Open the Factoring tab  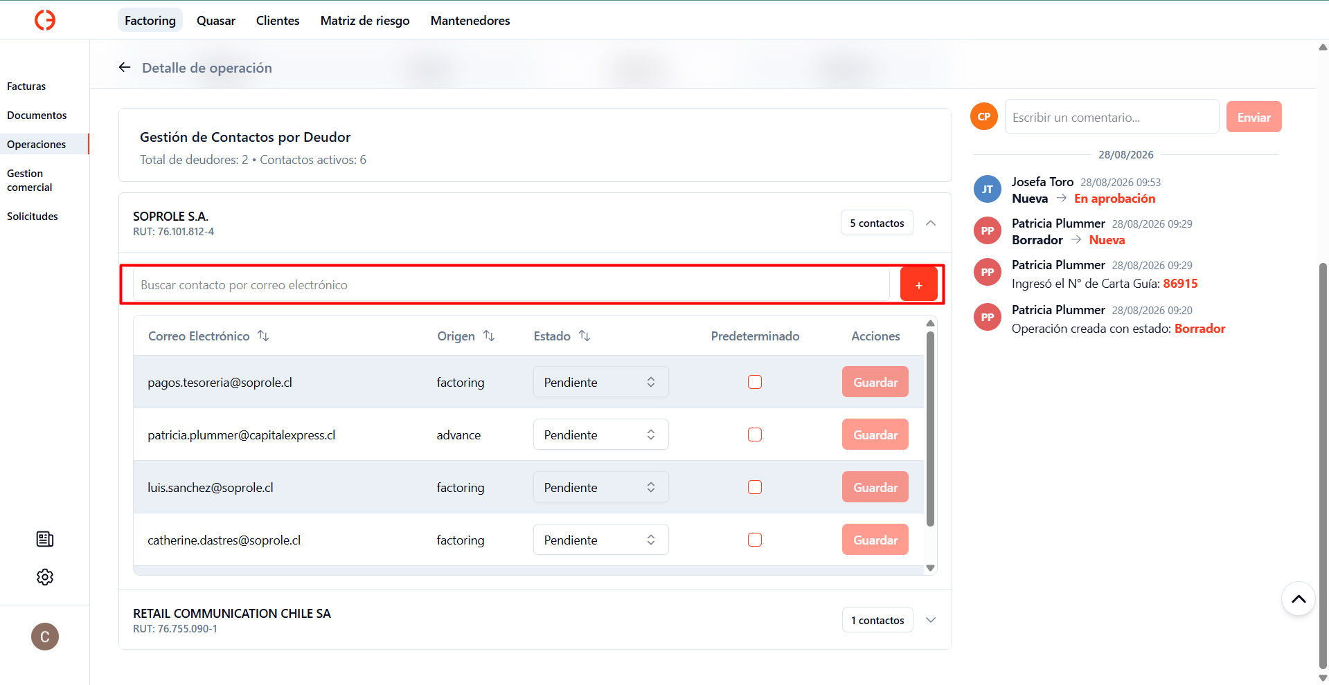coord(150,20)
